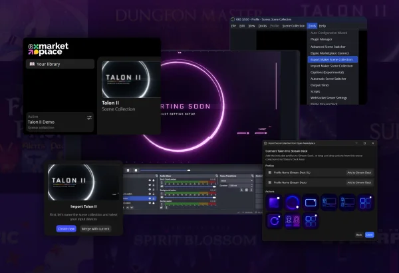Choose Export Maker Scene Collection
399x273 pixels.
coord(332,59)
